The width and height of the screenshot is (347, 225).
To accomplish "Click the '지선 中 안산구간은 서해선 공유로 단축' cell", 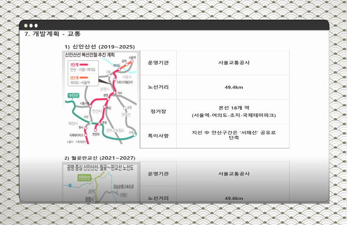I will tap(234, 135).
